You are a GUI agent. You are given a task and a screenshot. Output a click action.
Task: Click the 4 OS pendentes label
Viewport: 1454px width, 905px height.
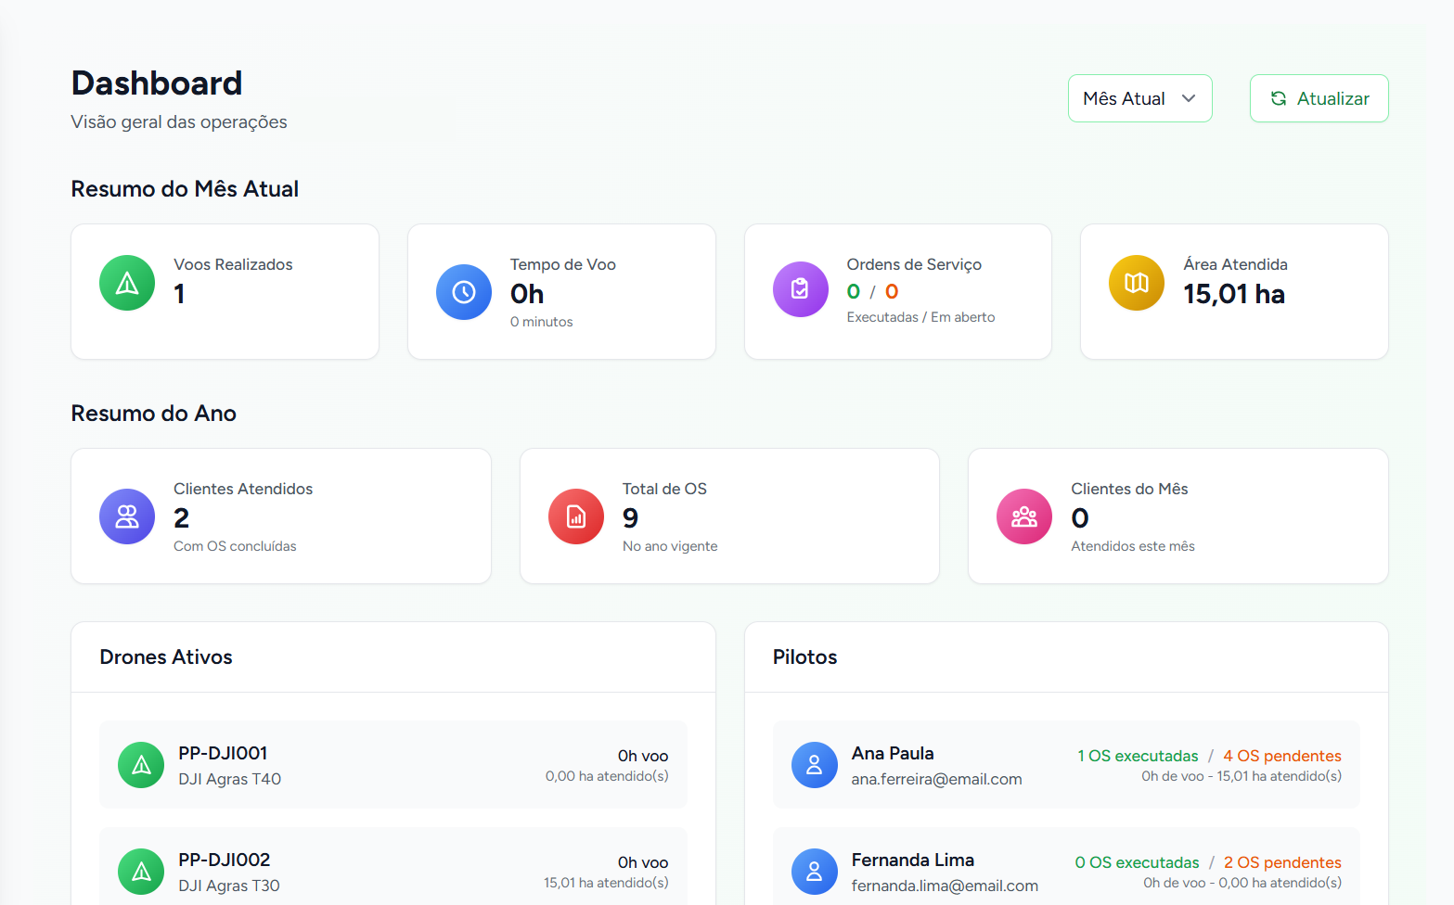click(1281, 756)
